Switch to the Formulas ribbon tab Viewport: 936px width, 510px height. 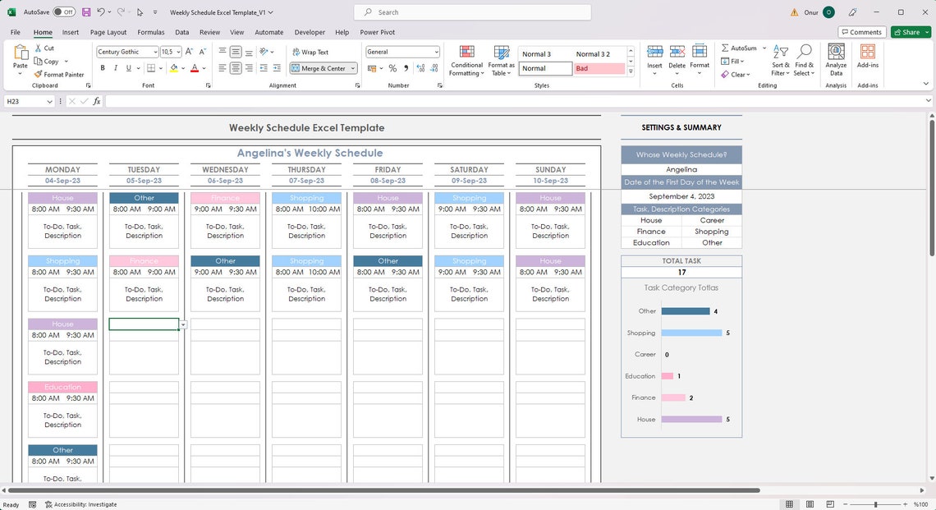coord(150,32)
